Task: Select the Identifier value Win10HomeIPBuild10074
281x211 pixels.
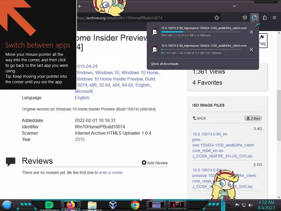Action: pyautogui.click(x=100, y=127)
